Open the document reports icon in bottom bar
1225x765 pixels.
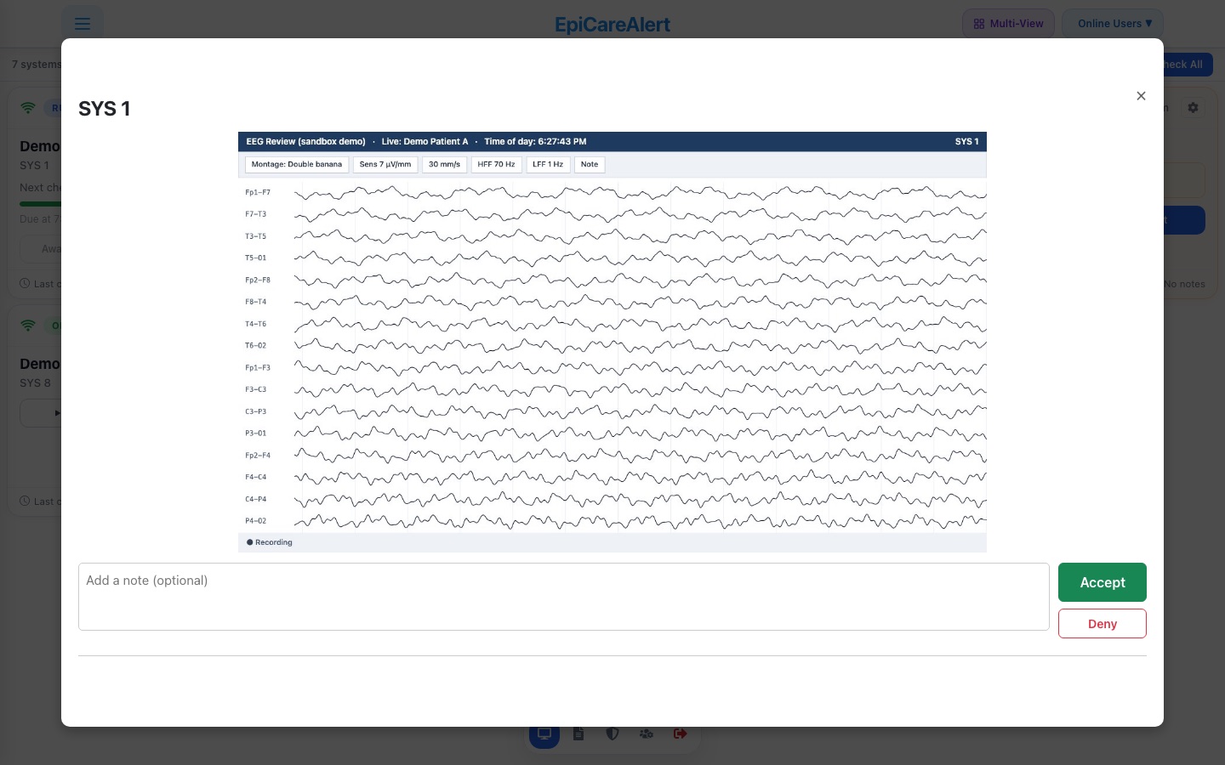578,734
